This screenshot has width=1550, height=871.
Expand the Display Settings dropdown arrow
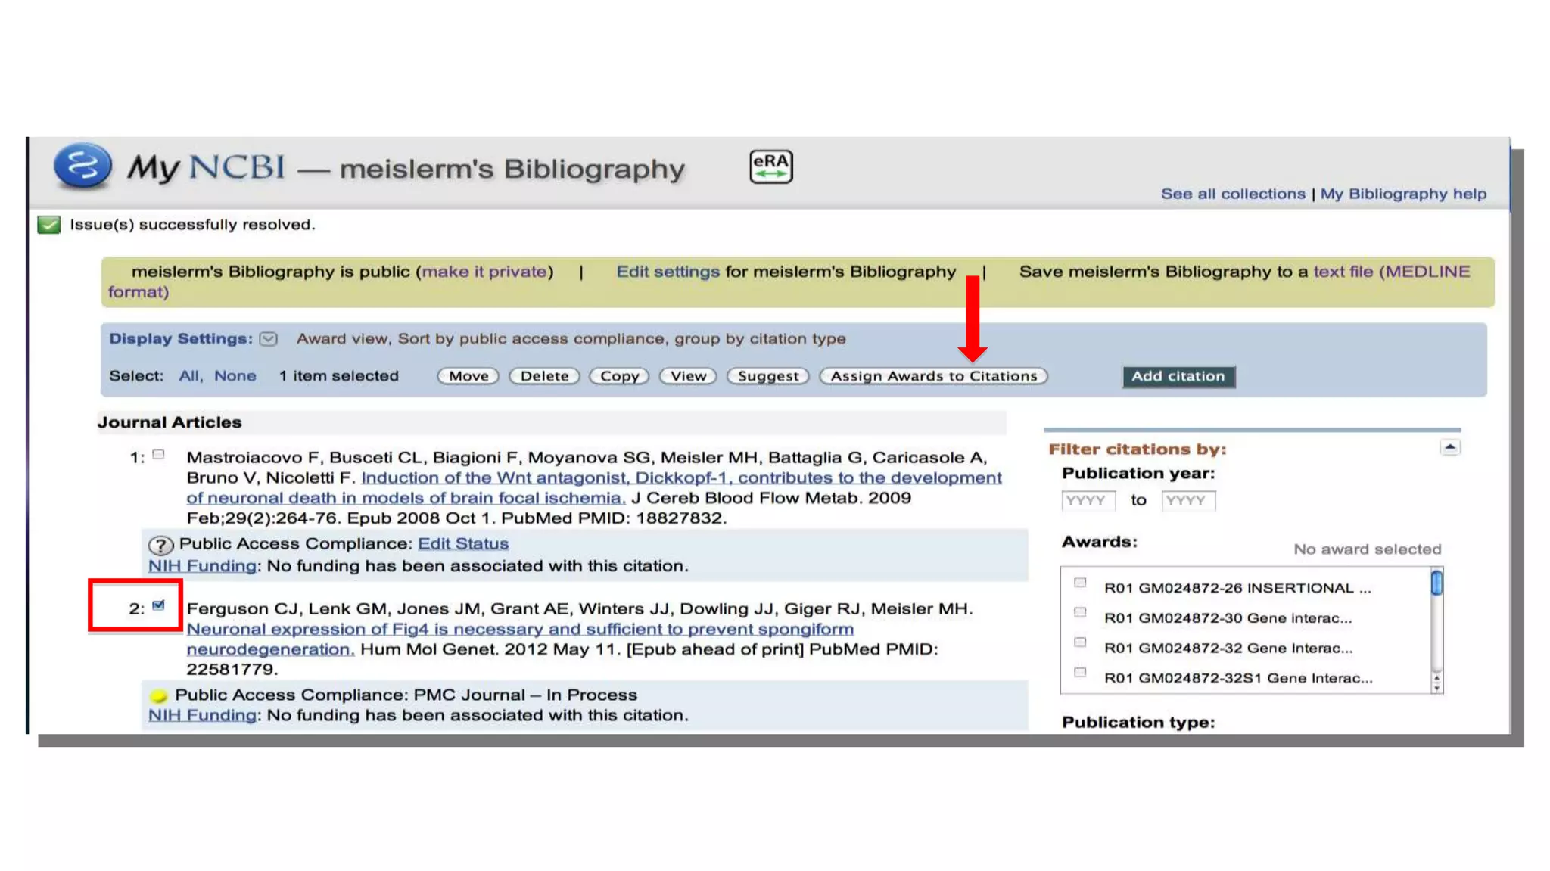coord(269,339)
